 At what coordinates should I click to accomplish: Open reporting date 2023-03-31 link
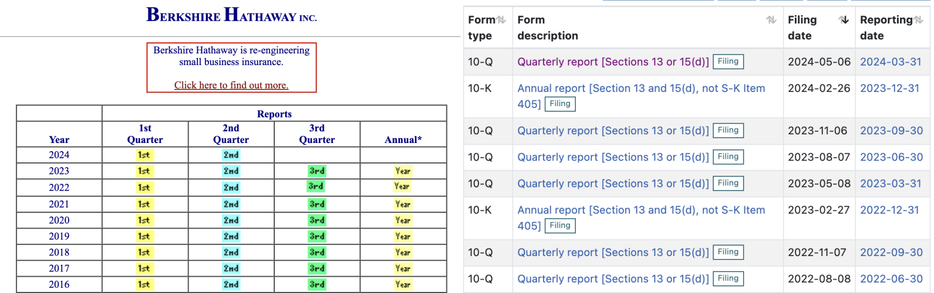click(891, 183)
